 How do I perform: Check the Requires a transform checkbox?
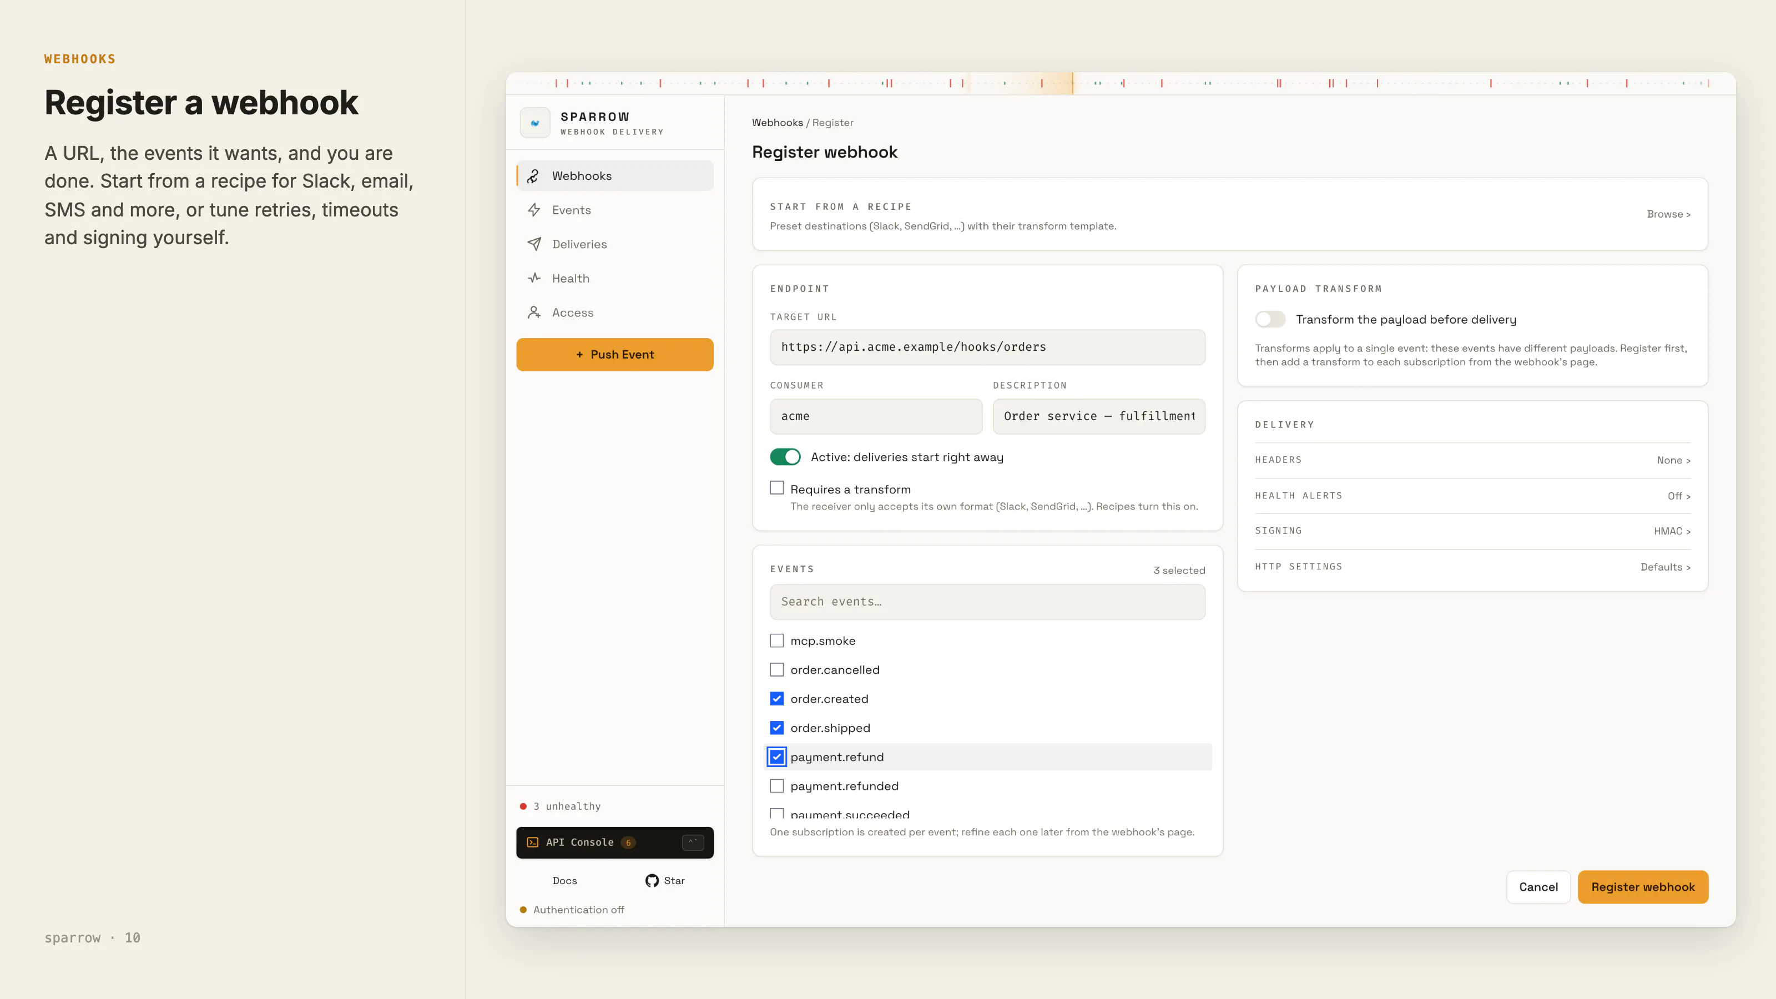777,488
